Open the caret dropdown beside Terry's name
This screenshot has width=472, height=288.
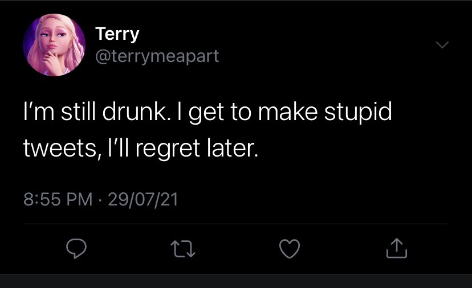tap(442, 45)
